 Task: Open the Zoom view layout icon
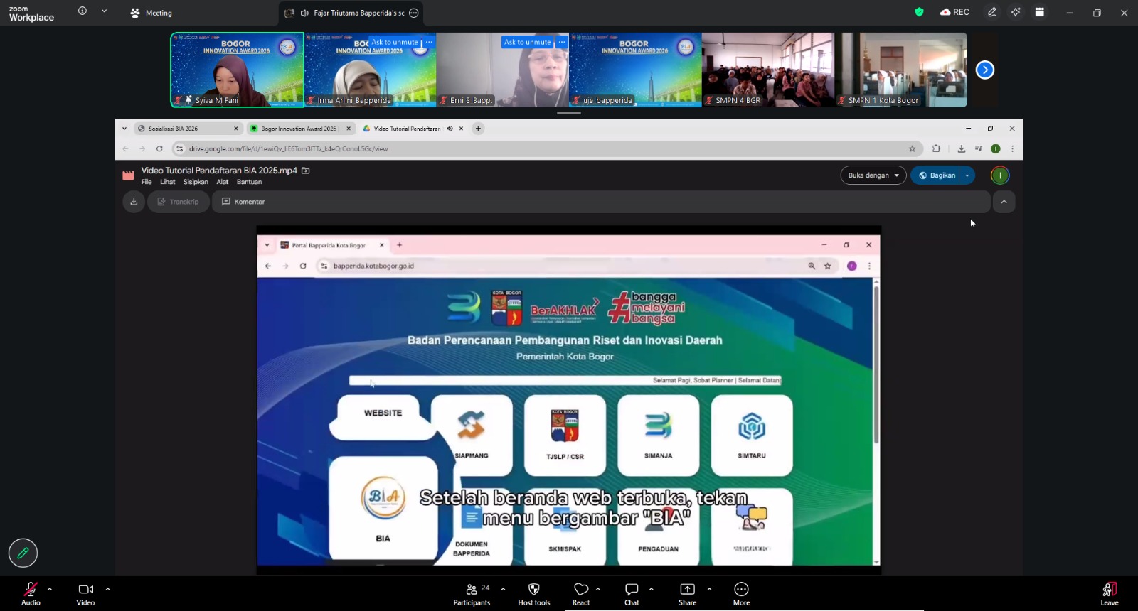coord(1040,12)
